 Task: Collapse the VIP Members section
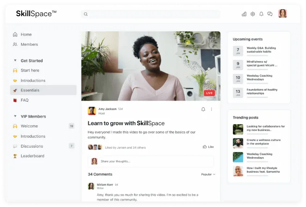[15, 116]
